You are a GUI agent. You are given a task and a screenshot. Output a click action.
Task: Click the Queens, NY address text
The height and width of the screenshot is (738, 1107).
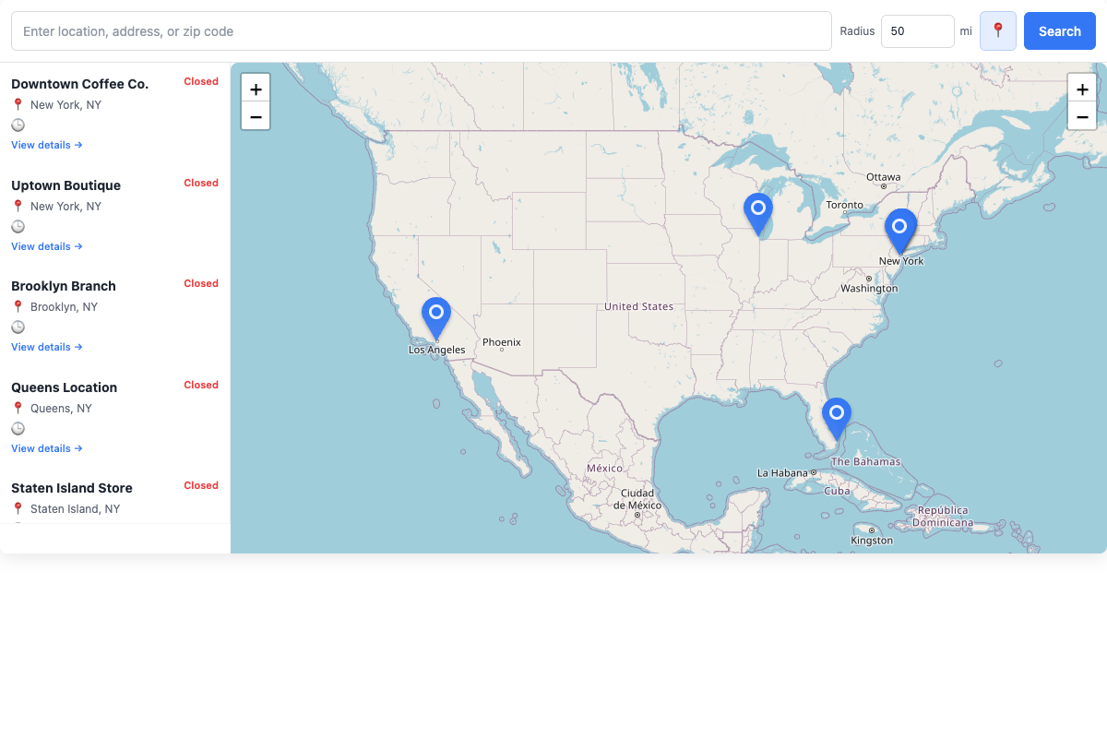pyautogui.click(x=61, y=409)
